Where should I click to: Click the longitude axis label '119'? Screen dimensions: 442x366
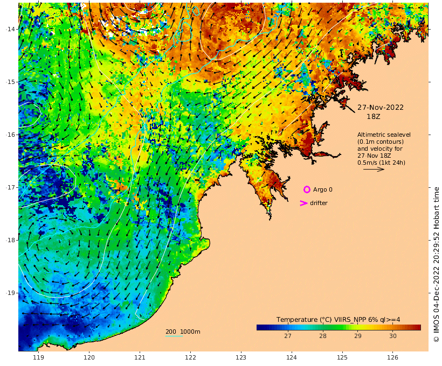pos(39,357)
